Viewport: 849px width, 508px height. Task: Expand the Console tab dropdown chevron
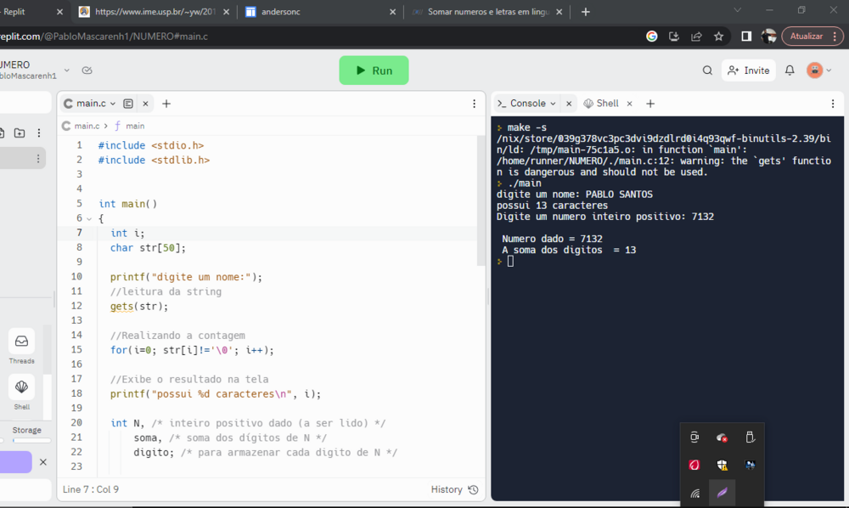tap(554, 104)
